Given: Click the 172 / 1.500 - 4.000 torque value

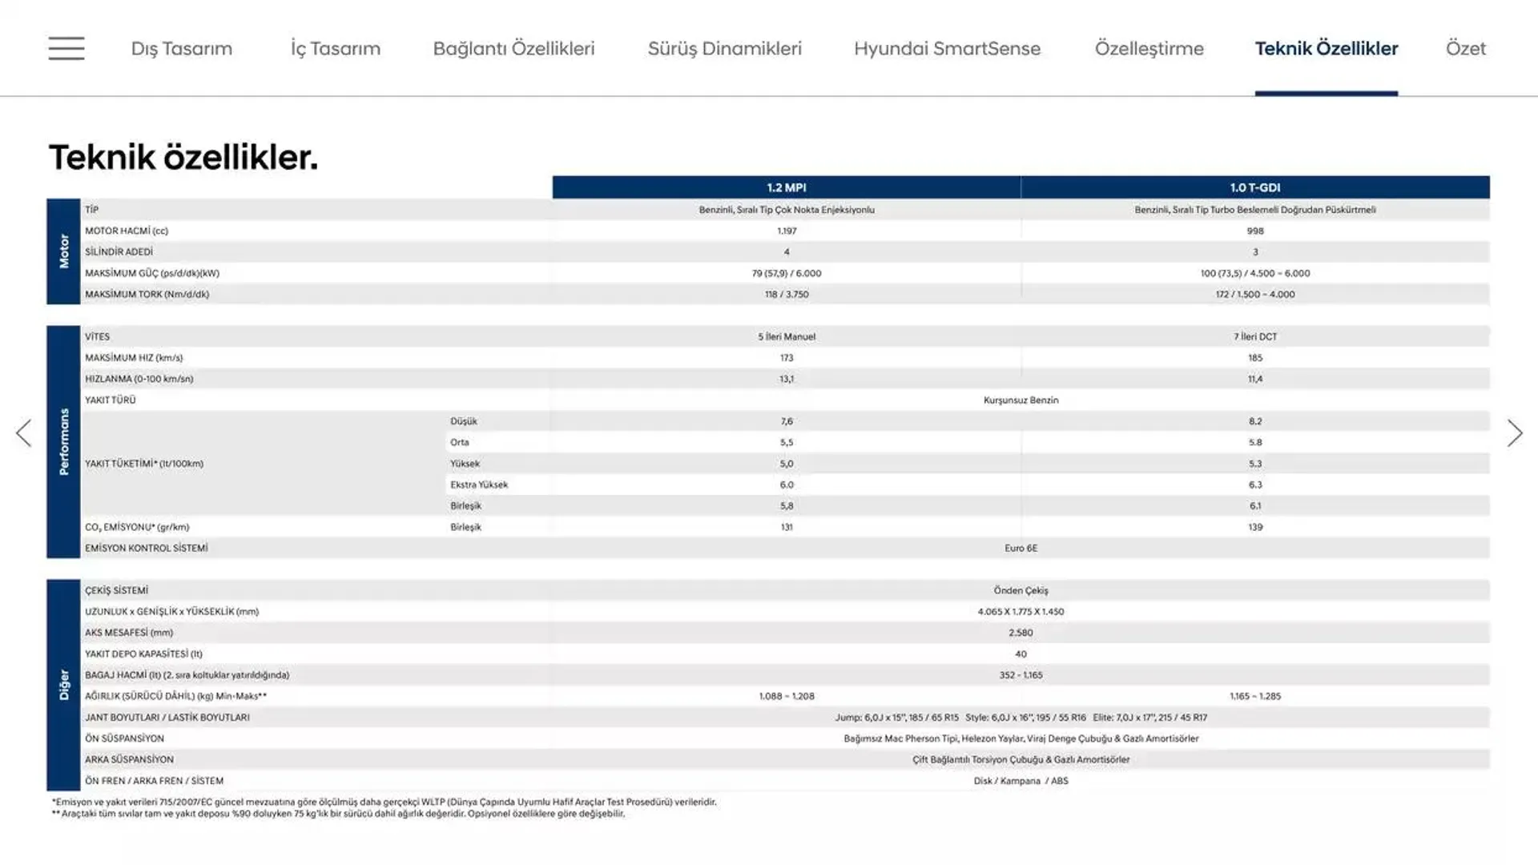Looking at the screenshot, I should click(1255, 294).
